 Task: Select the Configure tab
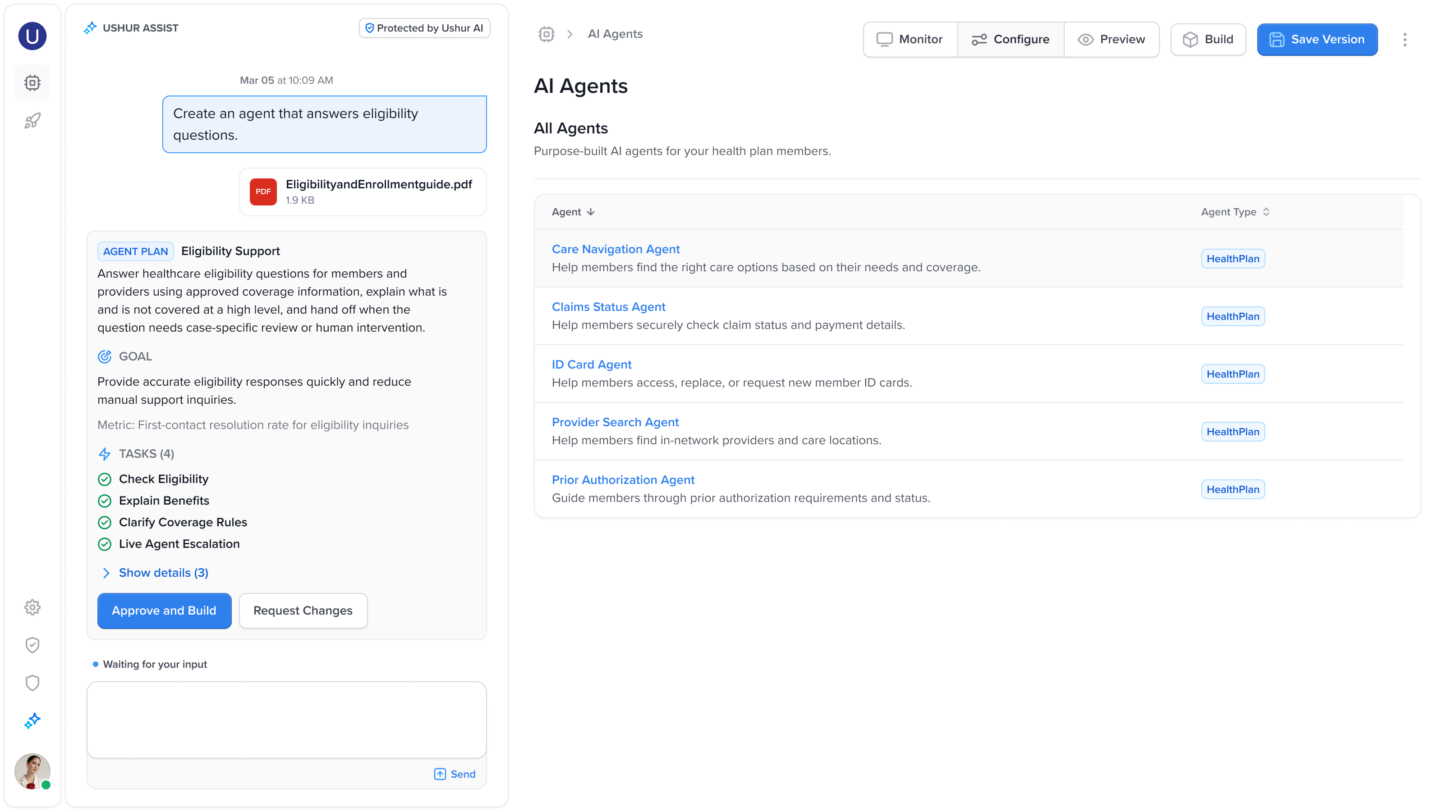coord(1011,39)
